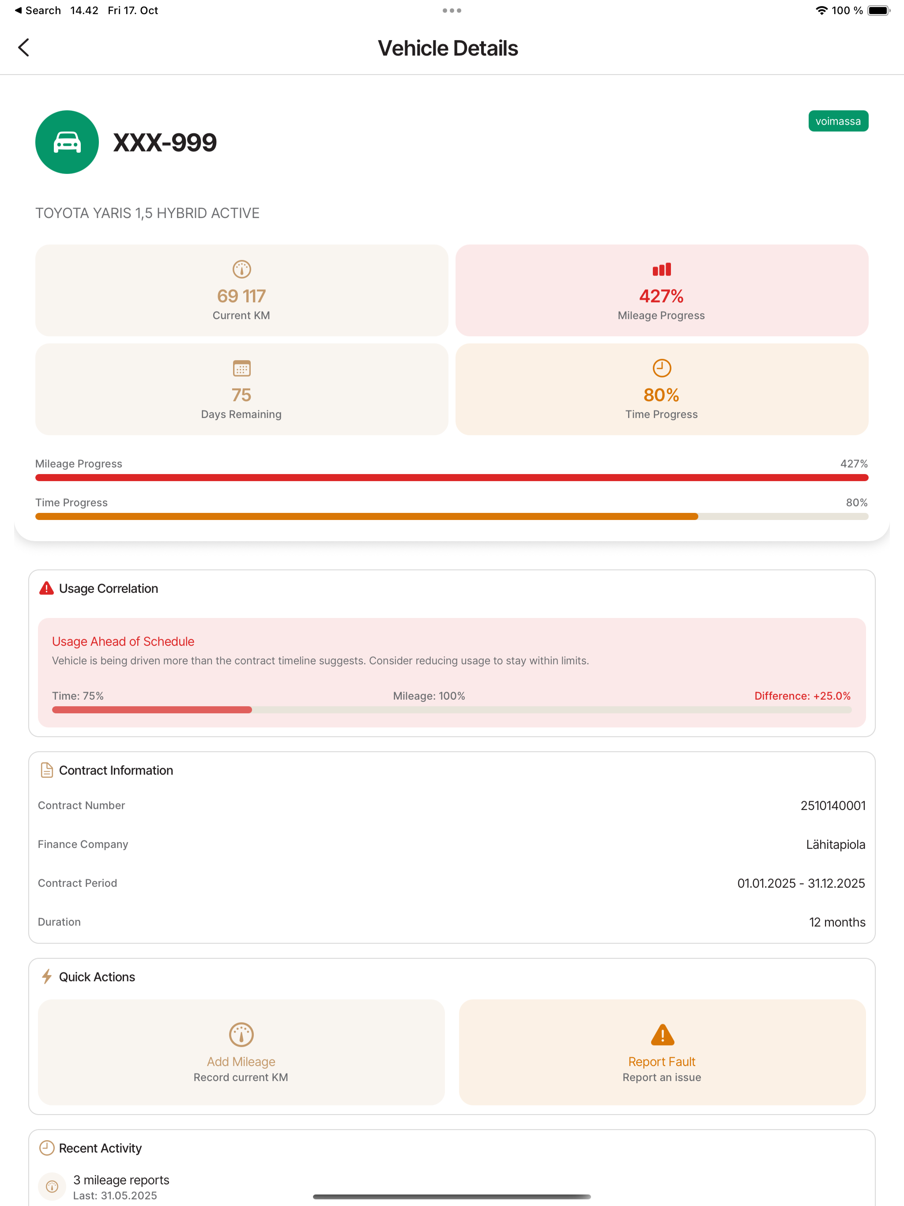The width and height of the screenshot is (904, 1206).
Task: Tap the calendar icon above 75
Action: (241, 368)
